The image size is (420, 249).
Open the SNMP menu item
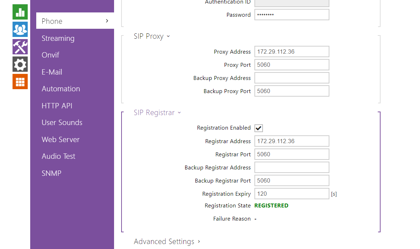point(52,173)
